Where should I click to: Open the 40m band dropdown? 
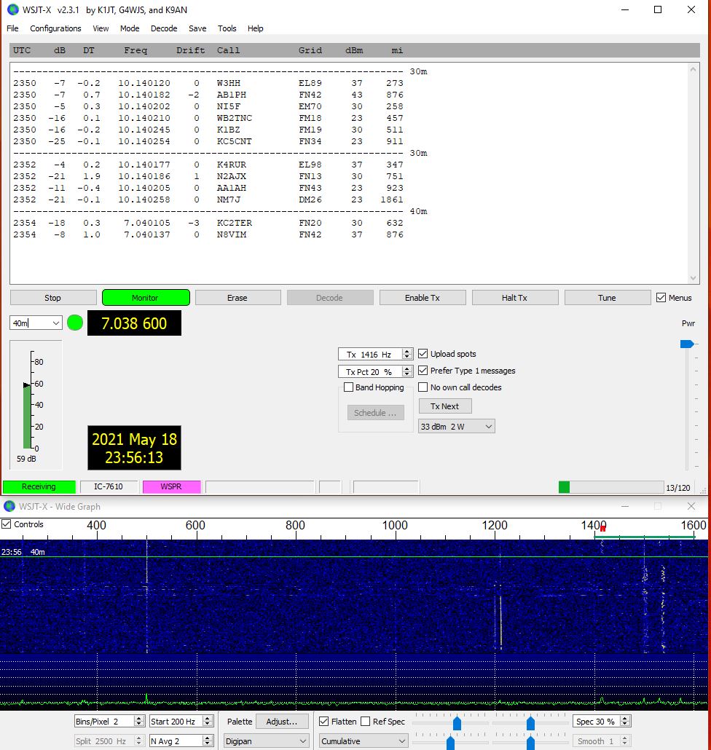55,323
